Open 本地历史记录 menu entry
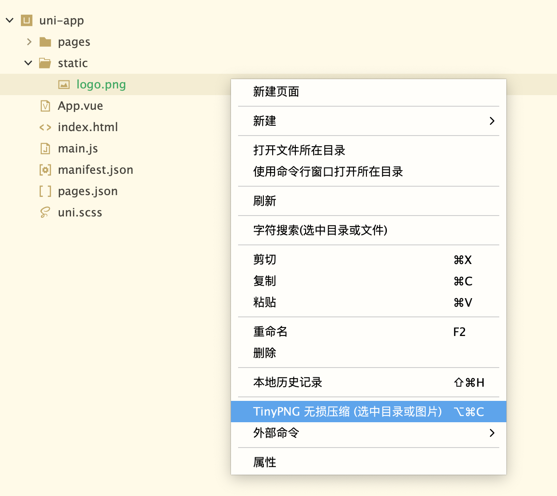 (x=369, y=382)
